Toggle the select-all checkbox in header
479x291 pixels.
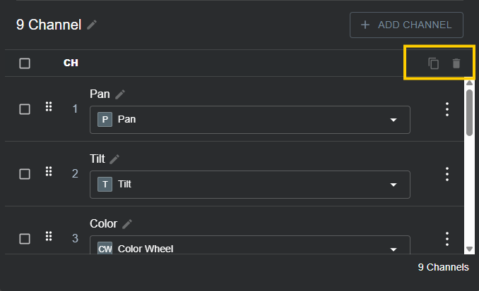[25, 63]
